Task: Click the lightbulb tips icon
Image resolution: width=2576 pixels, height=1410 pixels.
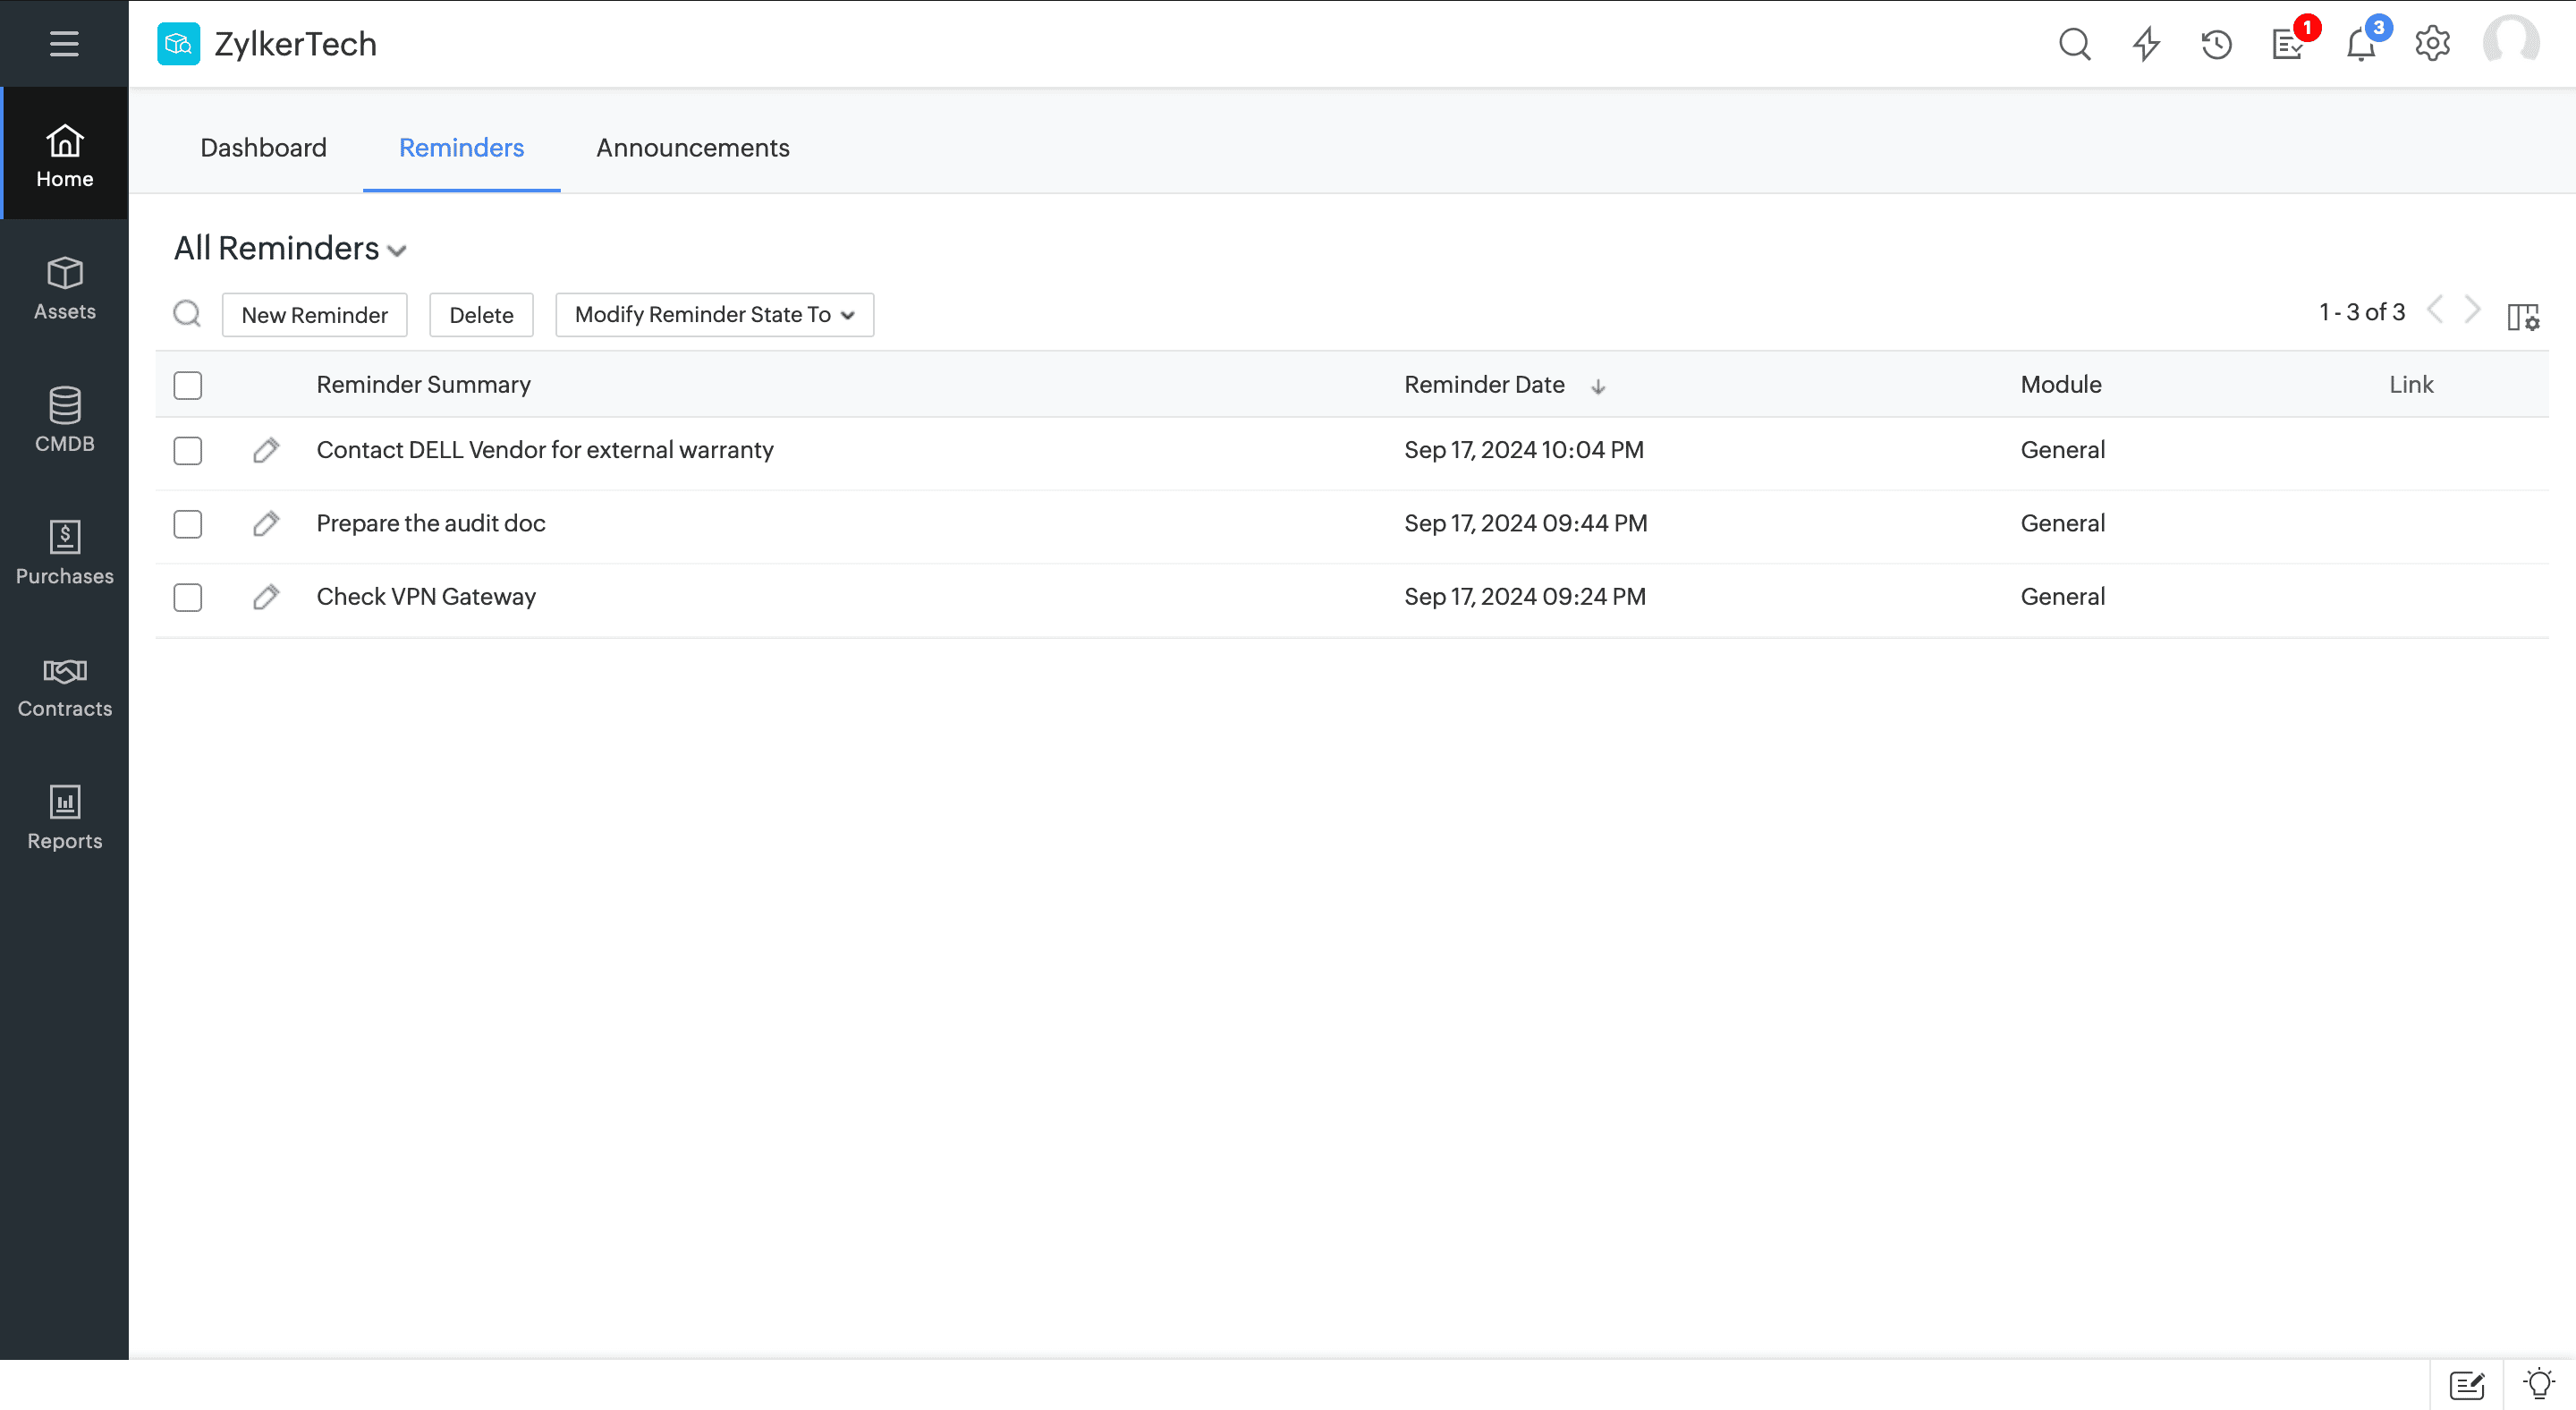Action: pos(2538,1384)
